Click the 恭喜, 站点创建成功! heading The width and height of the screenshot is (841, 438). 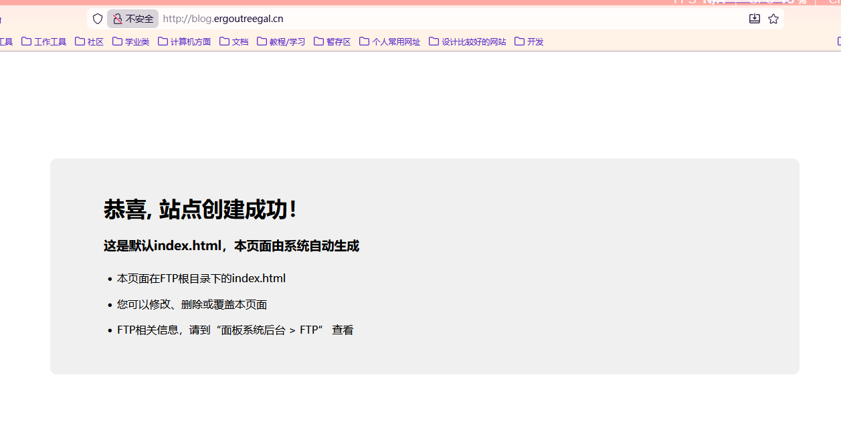coord(200,209)
